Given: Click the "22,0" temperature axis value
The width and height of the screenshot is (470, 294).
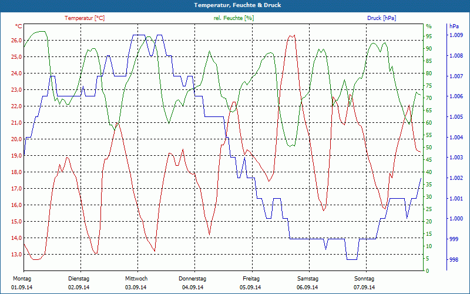Looking at the screenshot, I should (x=16, y=106).
